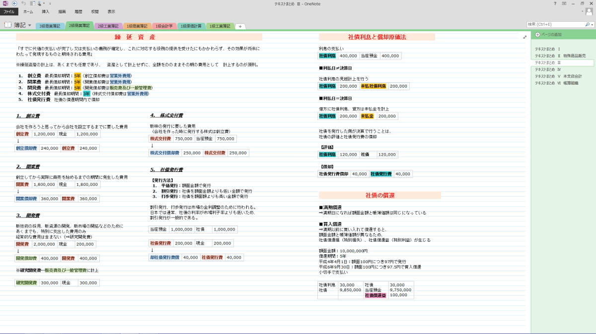Open the Quick Access Toolbar customize arrow
Viewport: 596px width, 334px height.
50,4
